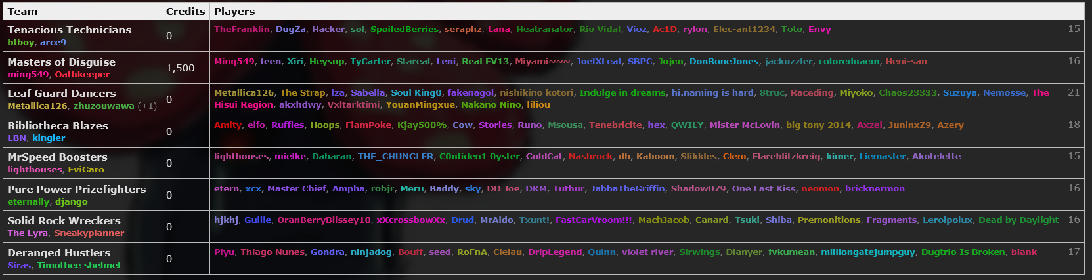Click manager name kingler
The image size is (1092, 280).
pyautogui.click(x=49, y=138)
